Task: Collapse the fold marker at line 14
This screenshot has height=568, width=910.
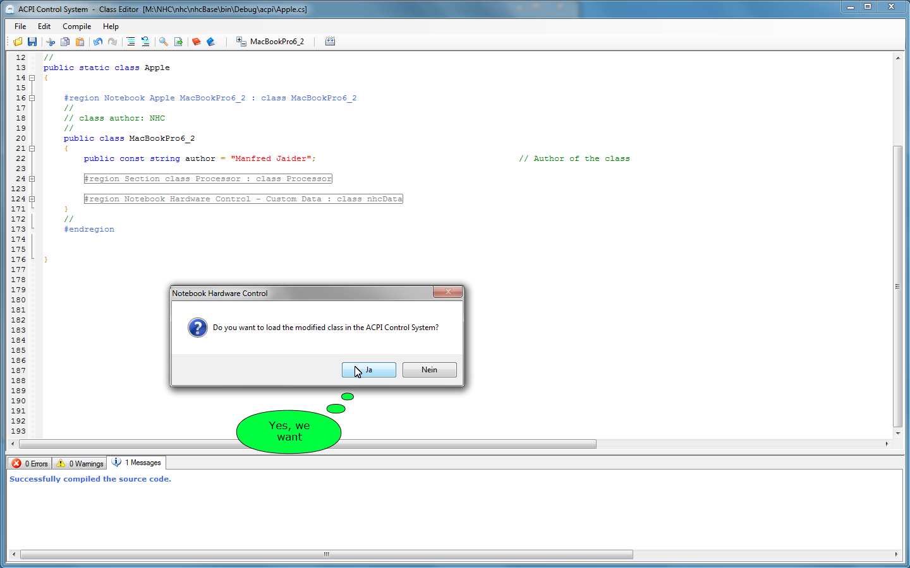Action: 32,78
